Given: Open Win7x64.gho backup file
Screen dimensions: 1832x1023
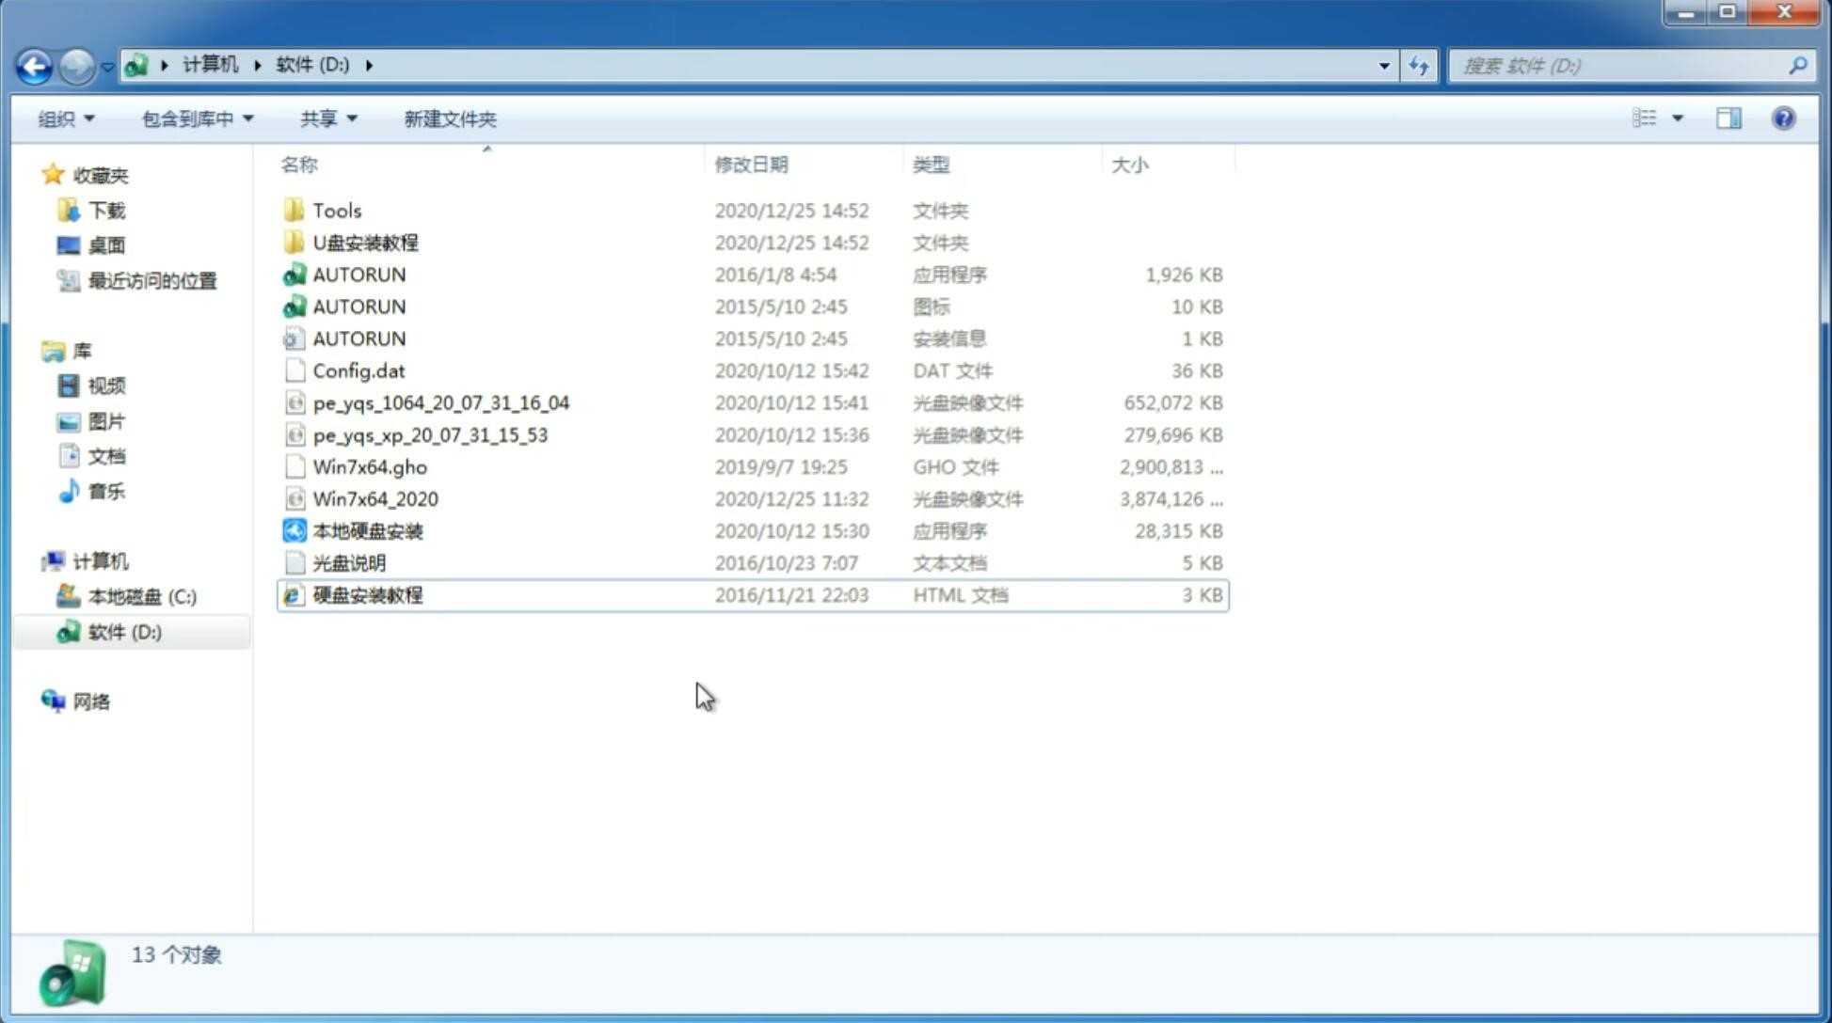Looking at the screenshot, I should (369, 466).
